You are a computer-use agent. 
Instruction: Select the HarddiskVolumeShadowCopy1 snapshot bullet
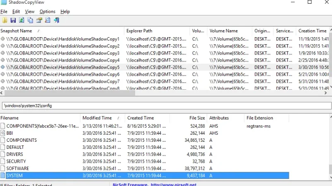2,39
